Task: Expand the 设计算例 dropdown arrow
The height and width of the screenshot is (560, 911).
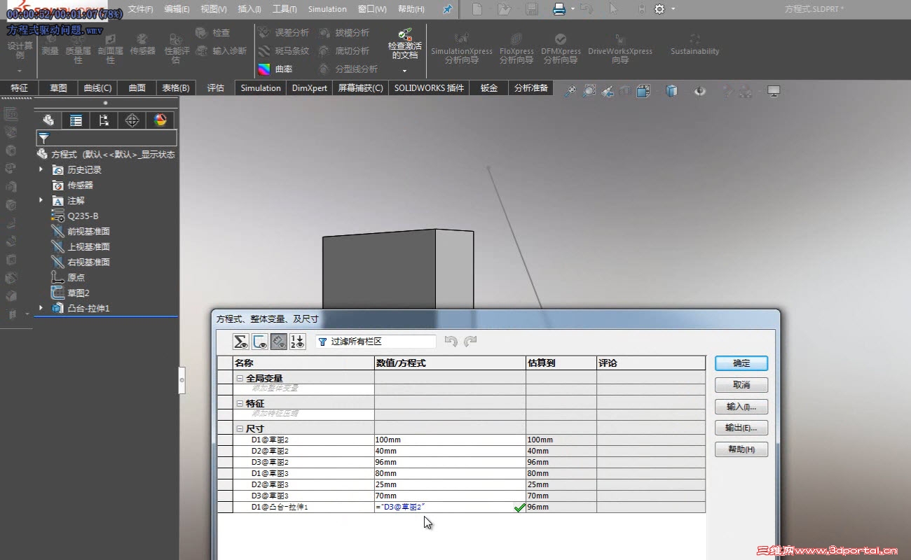Action: (x=20, y=71)
